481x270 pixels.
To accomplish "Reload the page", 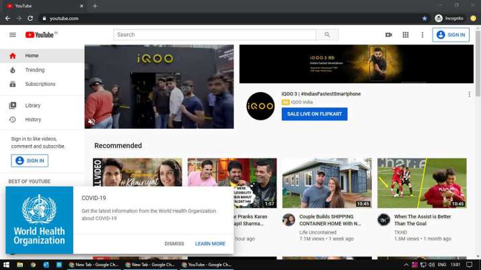I will [30, 18].
